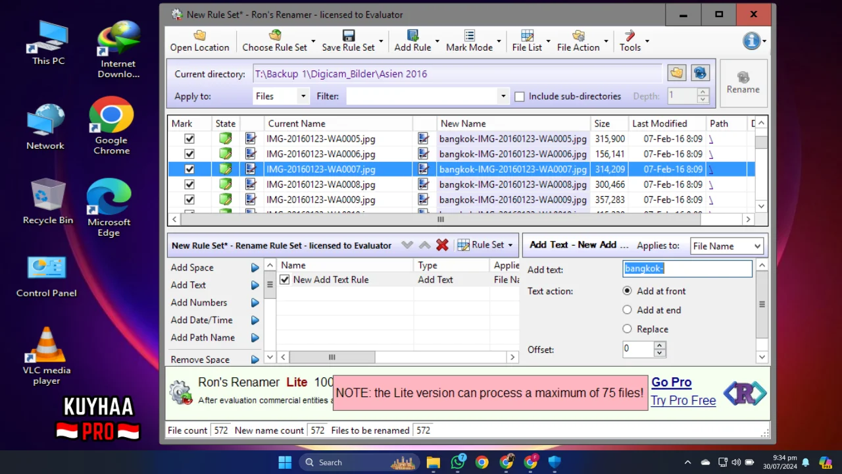Expand Add Rule dropdown arrow
This screenshot has height=474, width=842.
pos(437,41)
